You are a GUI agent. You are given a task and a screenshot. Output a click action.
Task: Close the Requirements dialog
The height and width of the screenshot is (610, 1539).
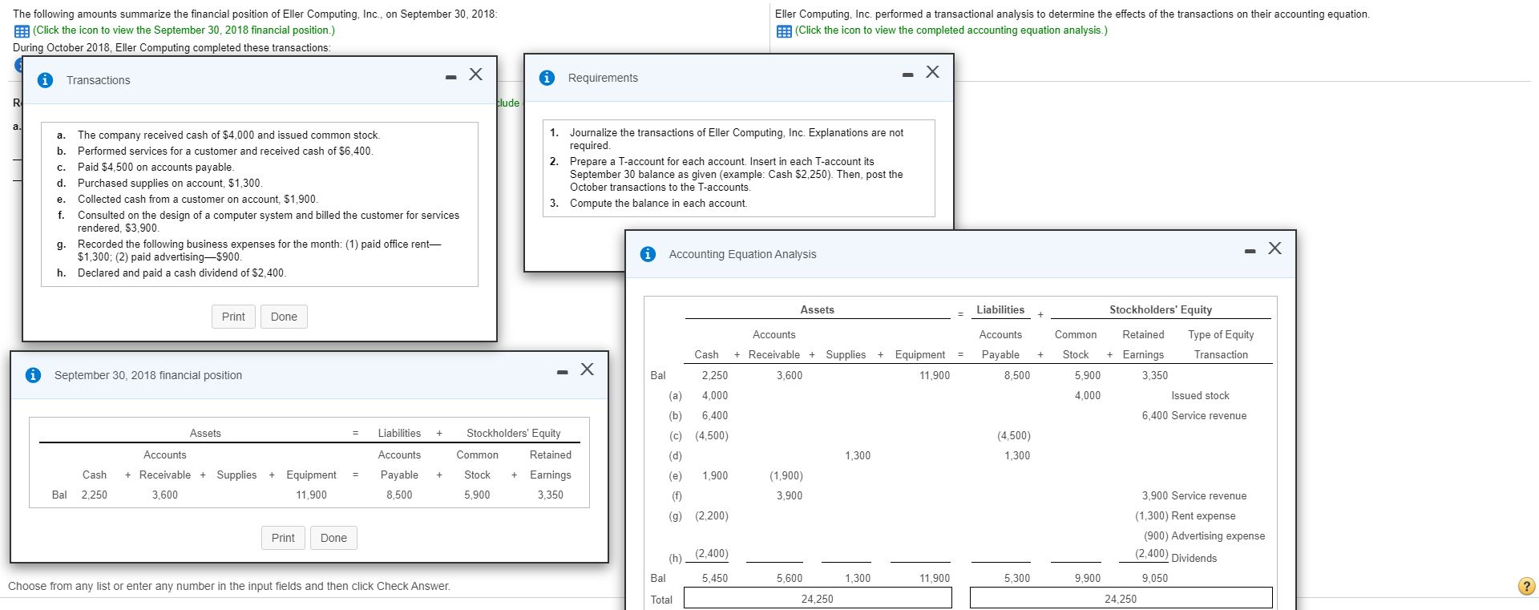[x=932, y=72]
